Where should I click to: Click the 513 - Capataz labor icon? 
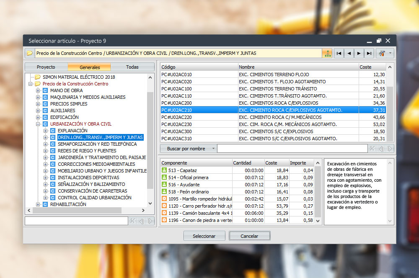coord(164,170)
